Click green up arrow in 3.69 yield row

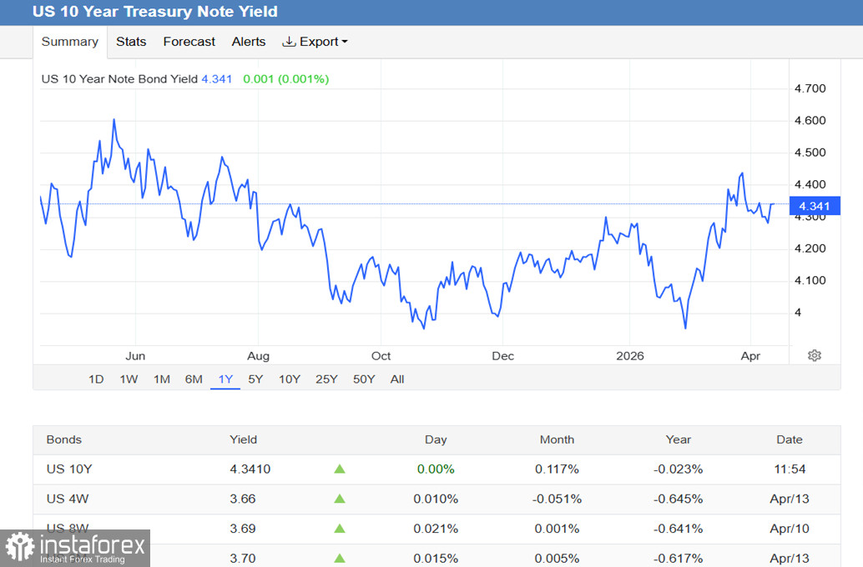(340, 529)
